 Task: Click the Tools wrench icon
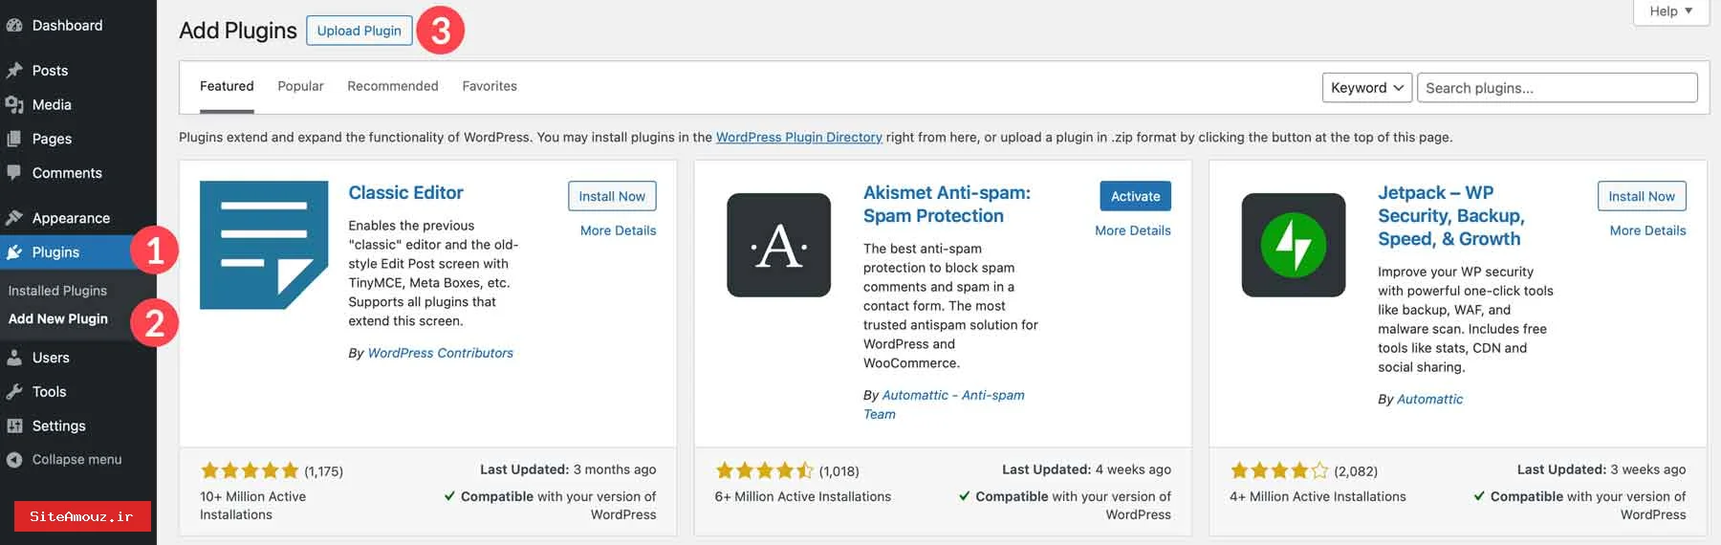14,392
